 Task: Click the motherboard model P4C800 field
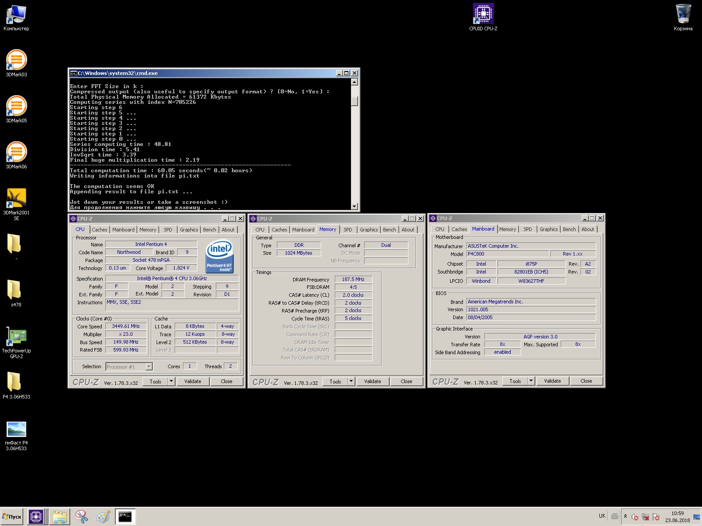coord(507,254)
